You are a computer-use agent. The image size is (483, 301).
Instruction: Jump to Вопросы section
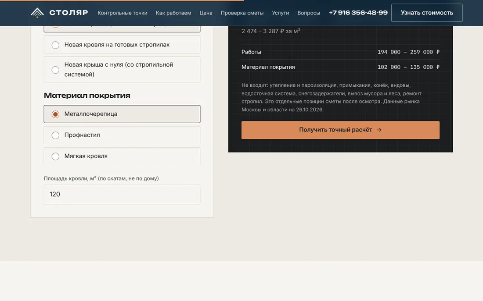click(309, 13)
